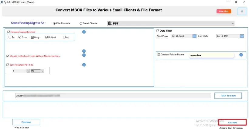249x133 pixels.
Task: Click the info icon next to Split Resultant PST File
Action: coord(84,65)
